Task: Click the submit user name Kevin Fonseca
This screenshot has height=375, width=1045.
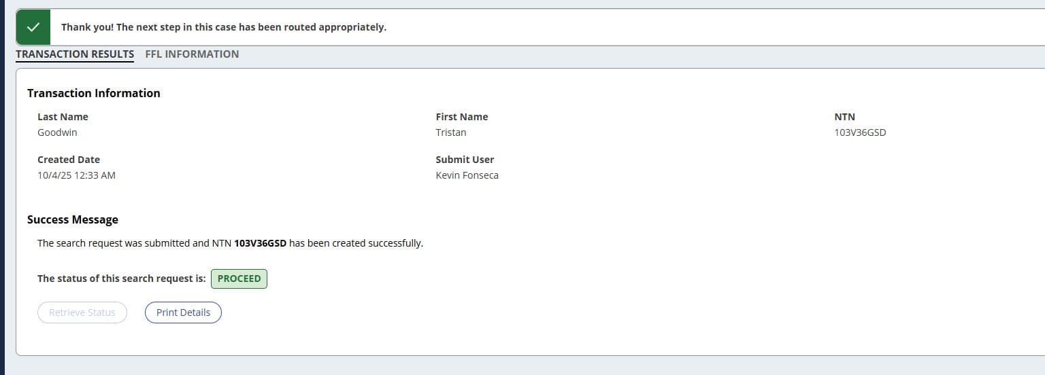Action: click(467, 175)
